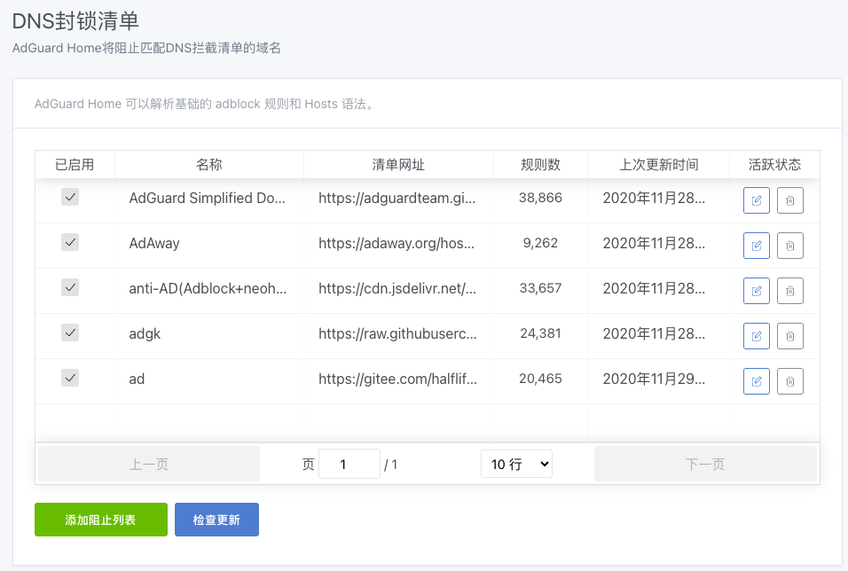Sort by the 清单网址 column header

pyautogui.click(x=398, y=164)
